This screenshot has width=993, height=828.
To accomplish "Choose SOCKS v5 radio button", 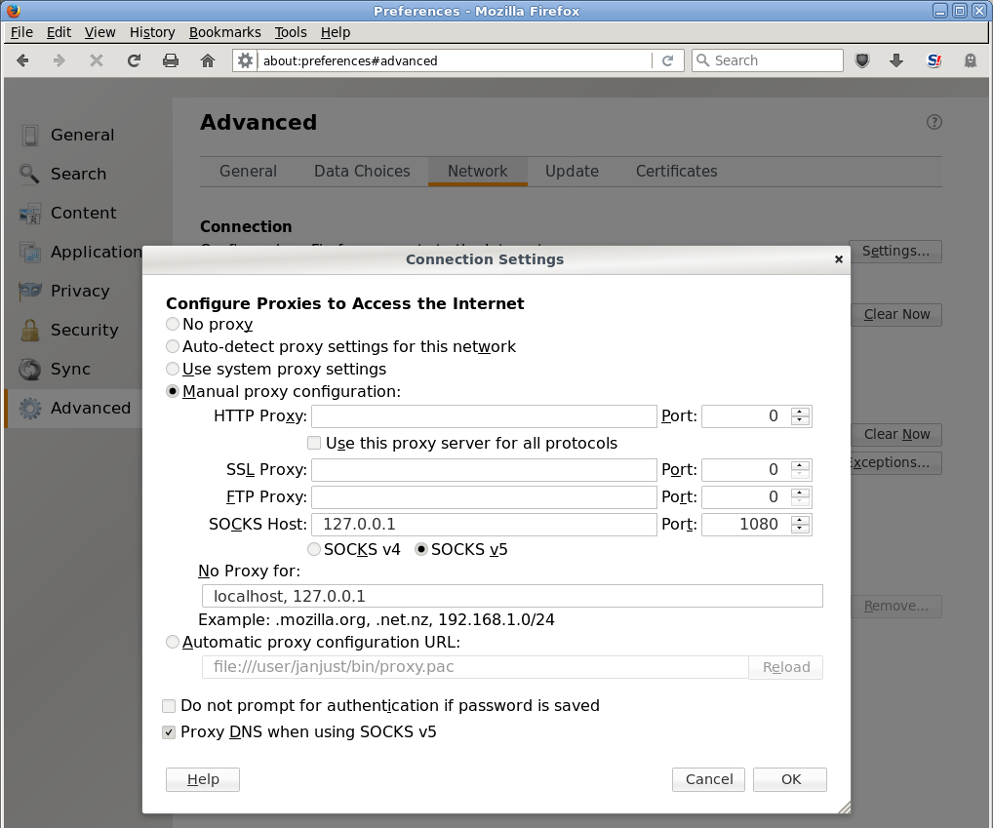I will pyautogui.click(x=421, y=549).
